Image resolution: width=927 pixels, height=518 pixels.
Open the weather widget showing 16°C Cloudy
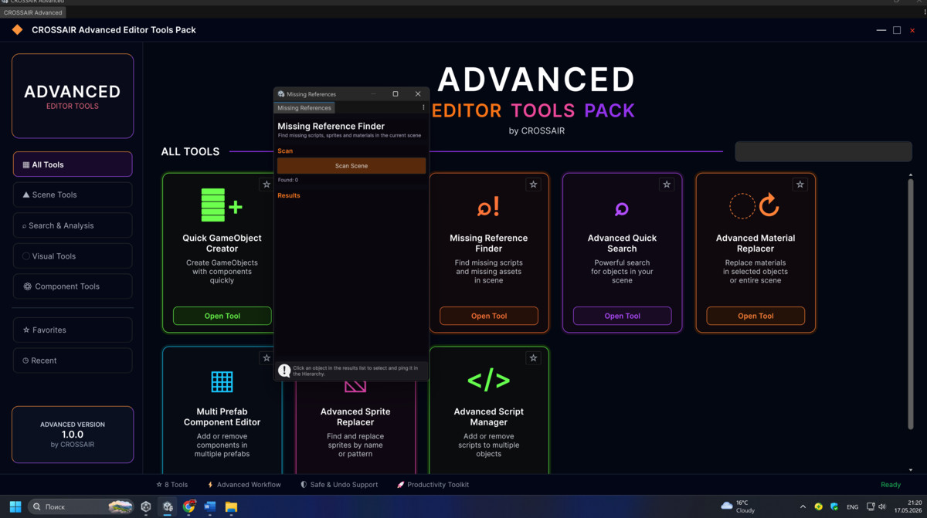coord(738,506)
